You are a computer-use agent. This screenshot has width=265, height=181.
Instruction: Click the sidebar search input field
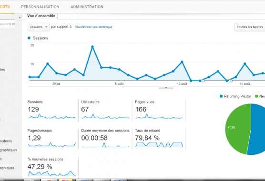[8, 24]
